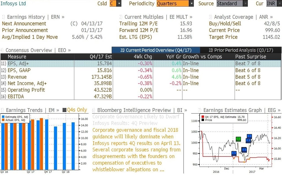Switch to Prior Period Analysis (Q3/17) tab

[x=241, y=50]
